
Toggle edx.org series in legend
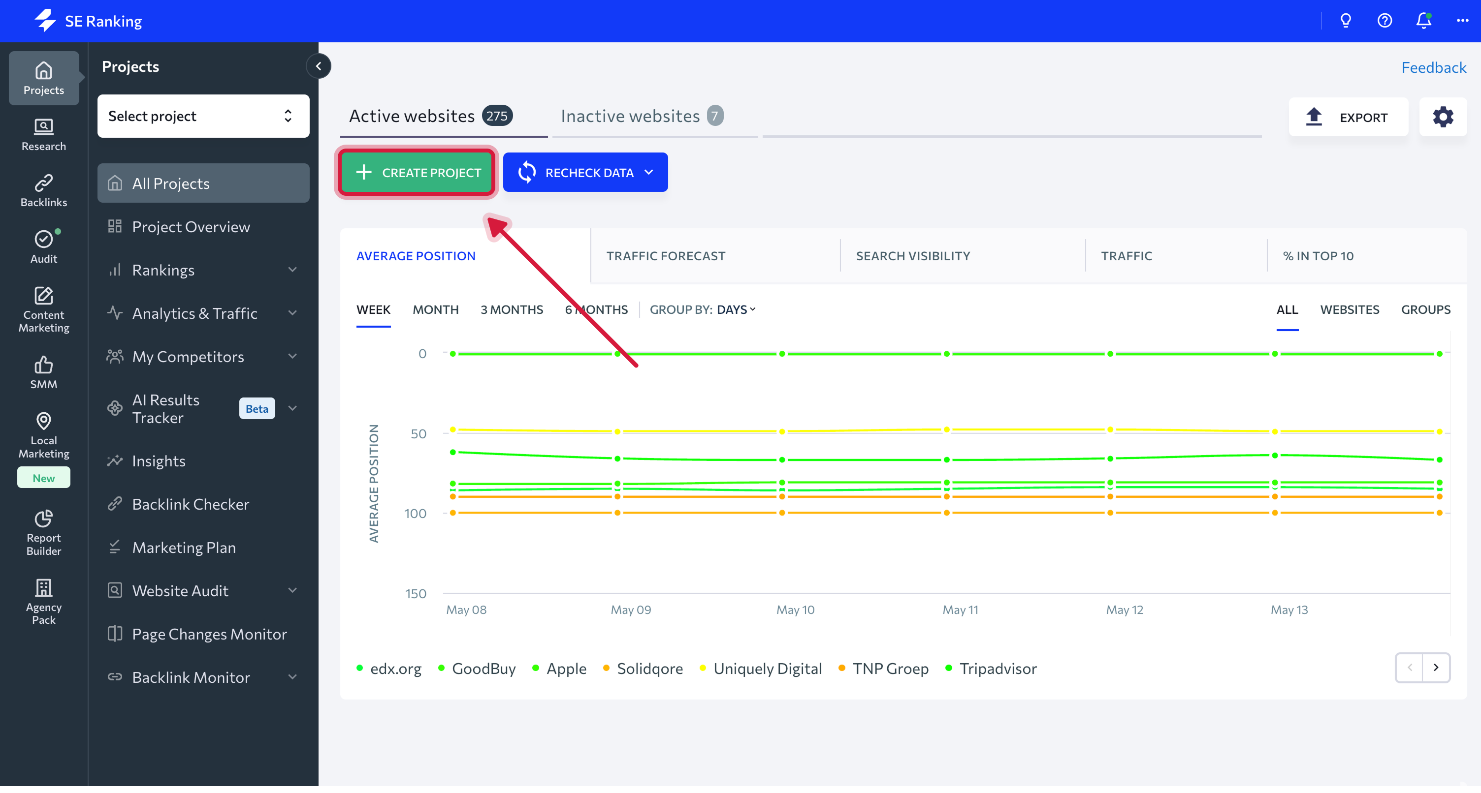click(388, 669)
